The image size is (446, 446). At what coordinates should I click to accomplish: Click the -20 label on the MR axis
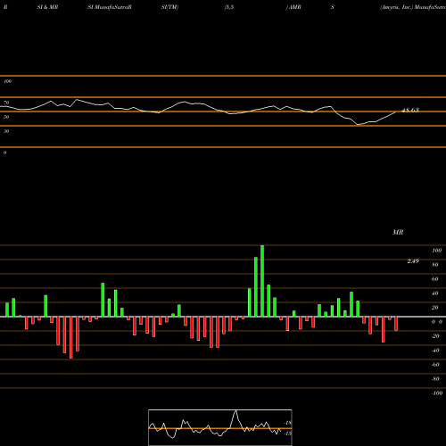[x=435, y=336]
